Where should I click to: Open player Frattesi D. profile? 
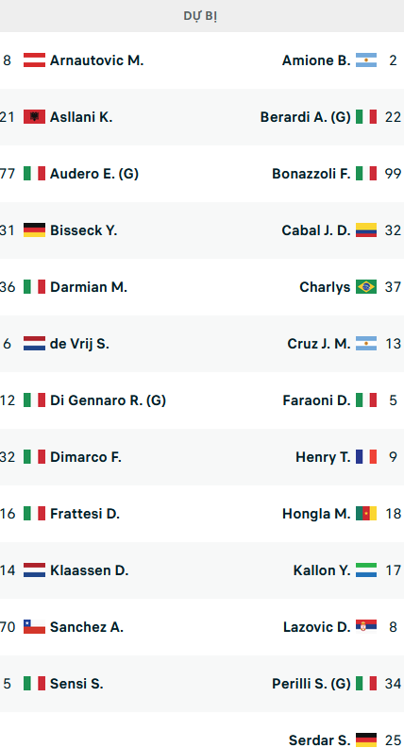coord(85,514)
